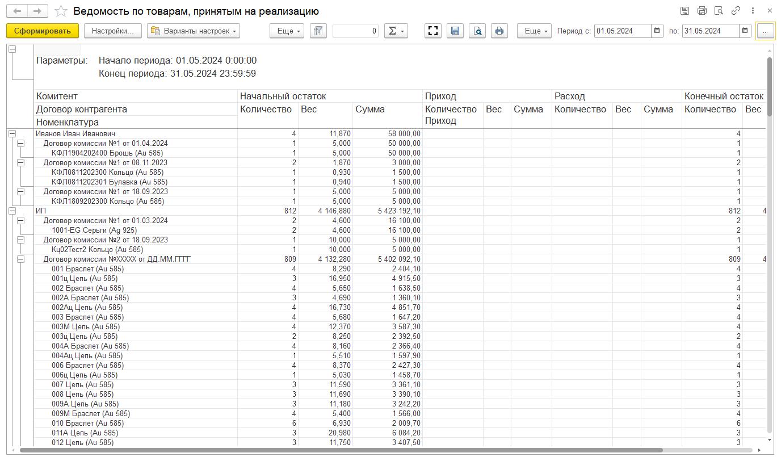
Task: Select the Начальный остаток header cell
Action: [x=330, y=96]
